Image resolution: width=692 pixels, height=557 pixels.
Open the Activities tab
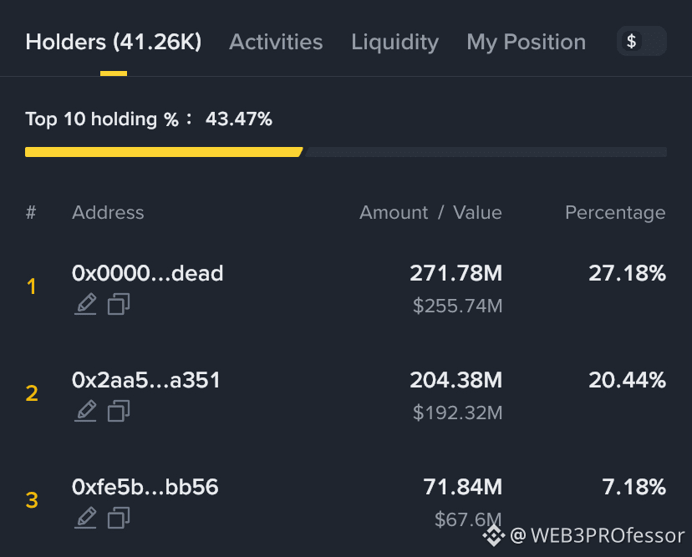click(x=276, y=42)
